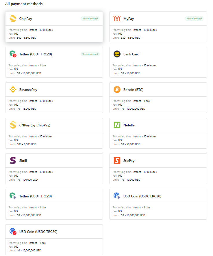Select the SticPay payment option
This screenshot has width=213, height=256.
158,169
